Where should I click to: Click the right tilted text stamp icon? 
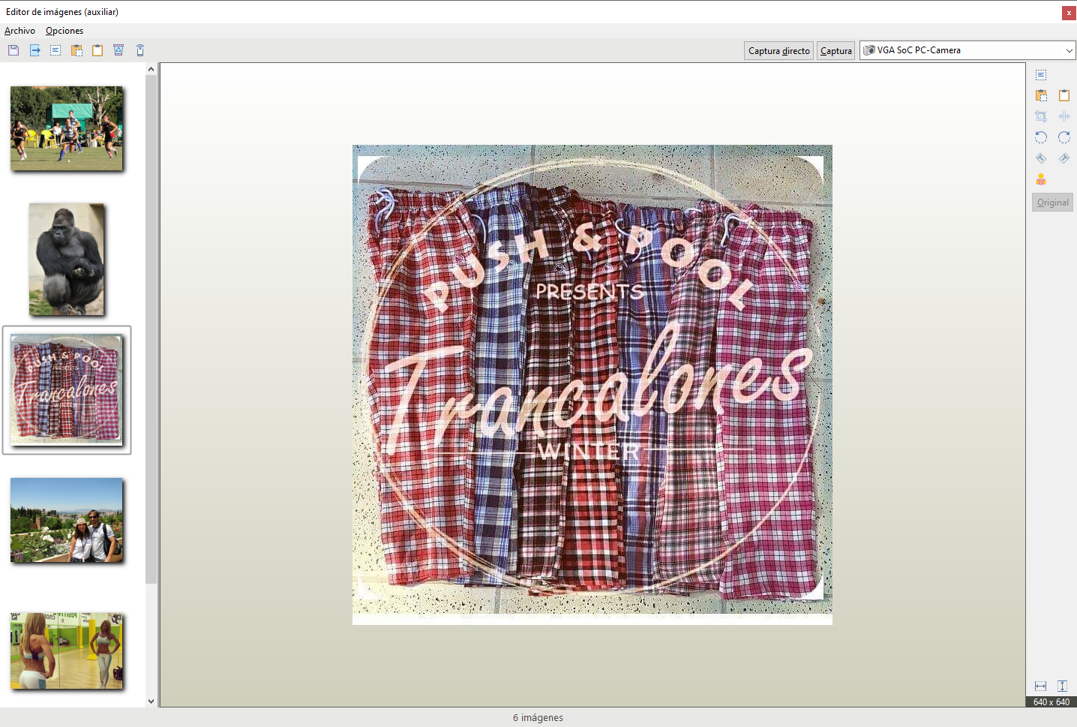pyautogui.click(x=1063, y=158)
